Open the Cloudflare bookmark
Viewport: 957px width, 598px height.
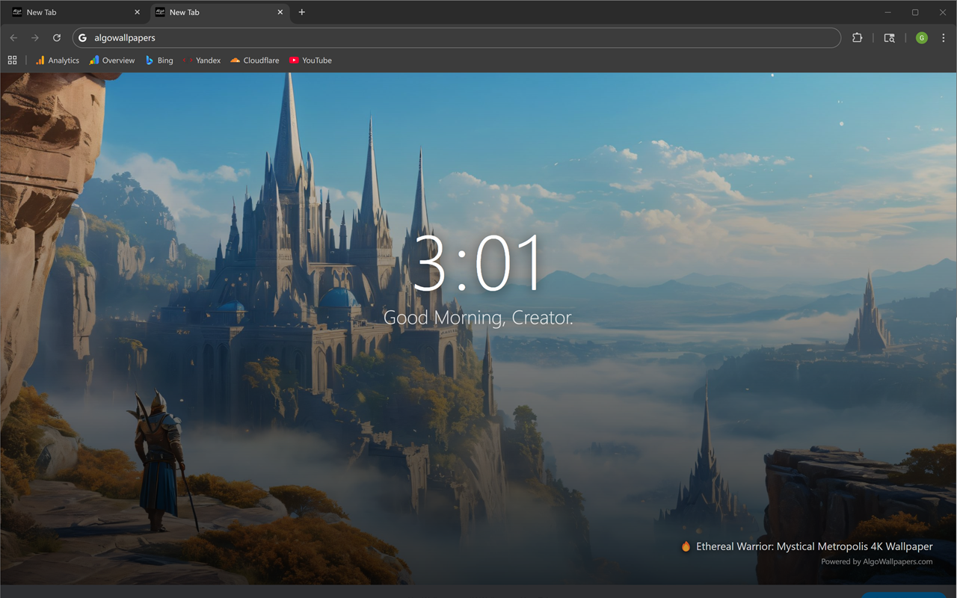click(x=255, y=61)
